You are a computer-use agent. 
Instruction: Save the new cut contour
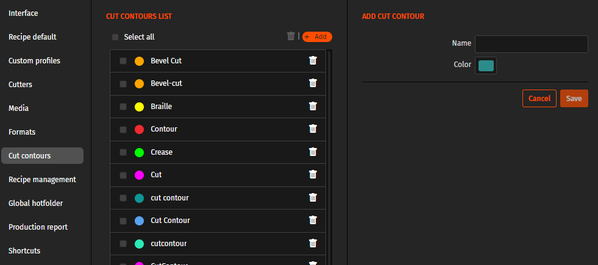[x=574, y=99]
